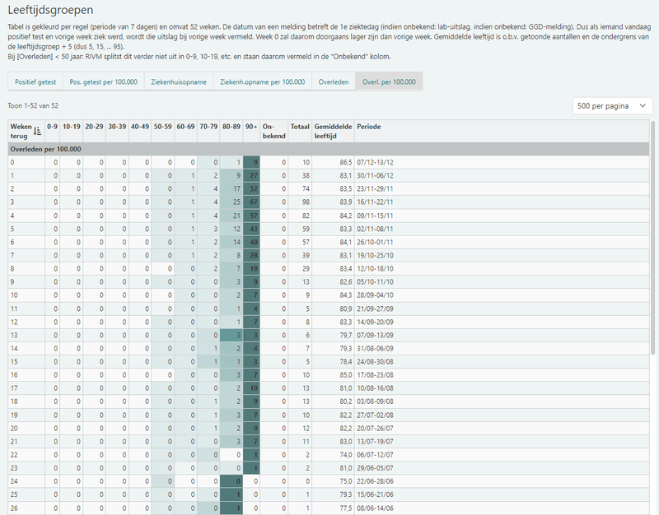Select the Pos. getest per 100.000 tab
The width and height of the screenshot is (659, 515).
[x=104, y=81]
